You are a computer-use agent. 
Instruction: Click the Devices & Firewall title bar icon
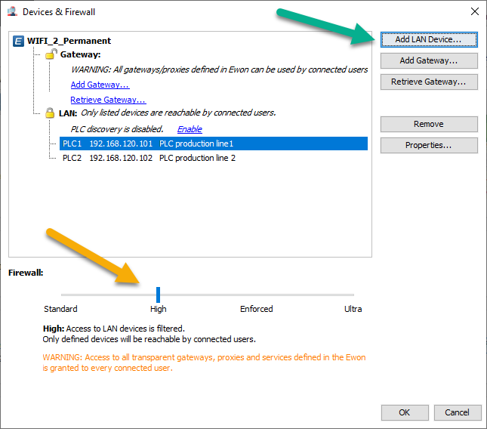click(12, 12)
